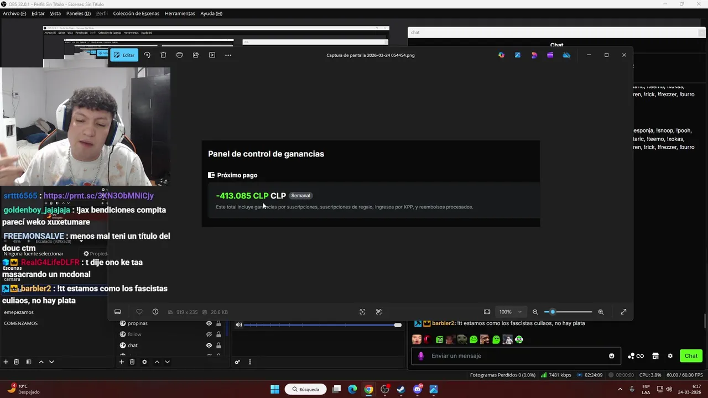Mark the photo as favorite with heart icon
The image size is (708, 398).
coord(139,312)
